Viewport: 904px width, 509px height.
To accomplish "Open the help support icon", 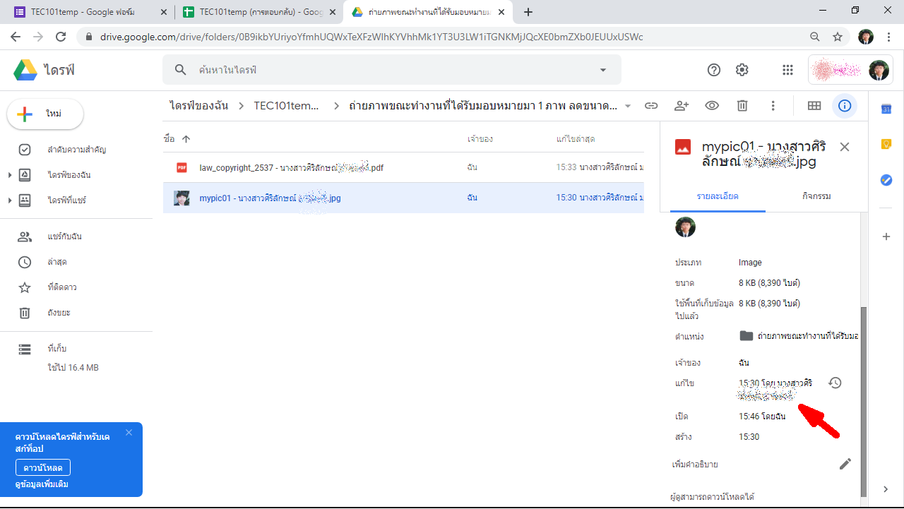I will click(714, 70).
